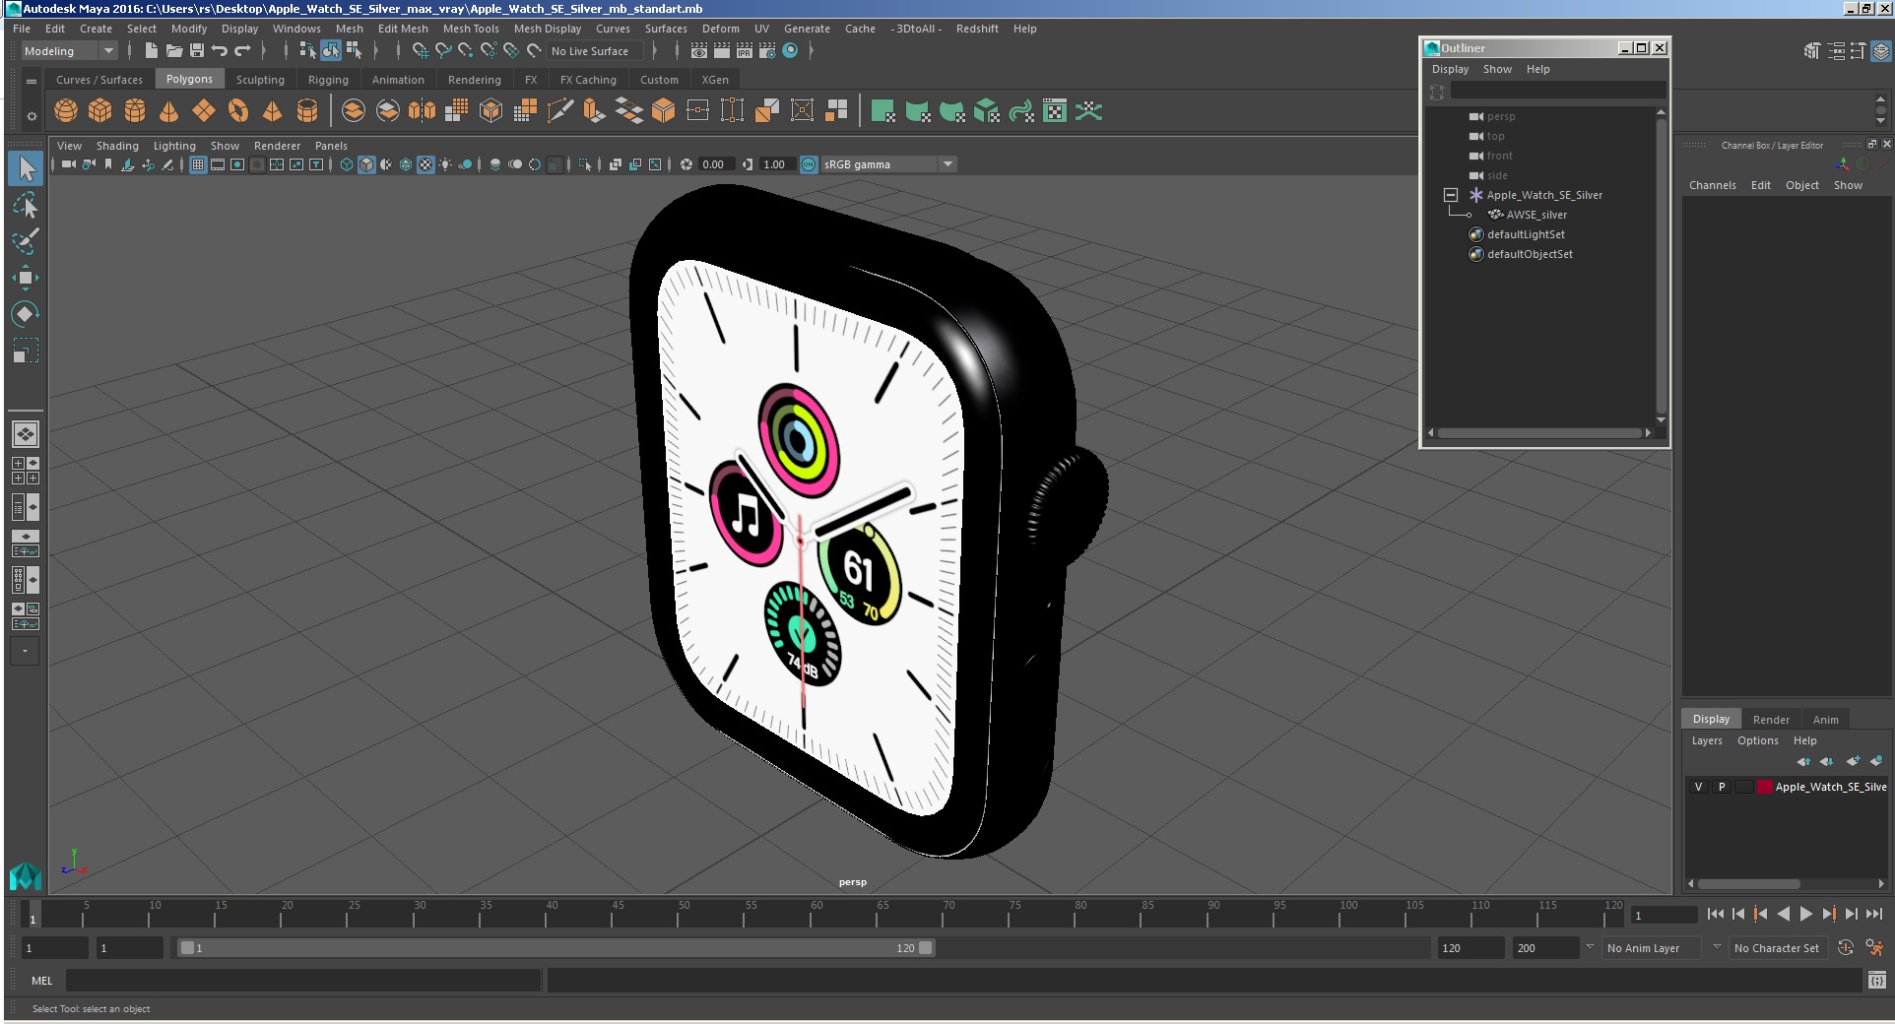Image resolution: width=1895 pixels, height=1024 pixels.
Task: Activate the Rotate tool
Action: [x=26, y=314]
